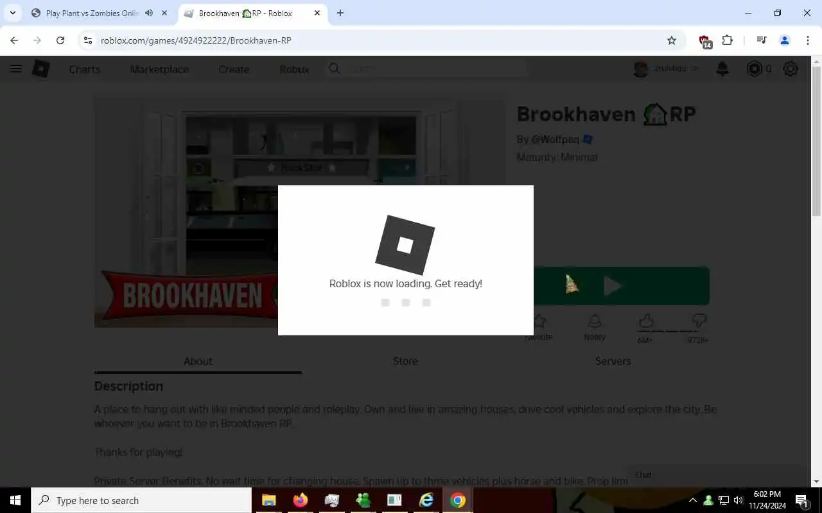Open the Robux nav item

pyautogui.click(x=295, y=69)
